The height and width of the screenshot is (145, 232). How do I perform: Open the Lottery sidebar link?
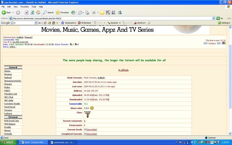[x=8, y=113]
